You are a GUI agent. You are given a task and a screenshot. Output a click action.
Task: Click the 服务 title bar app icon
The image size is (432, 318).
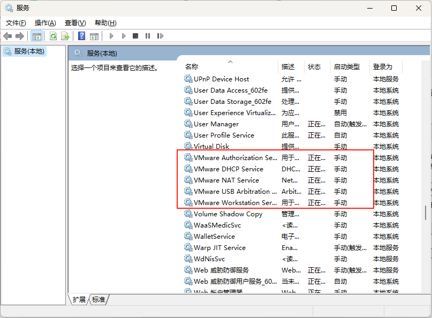tap(9, 8)
